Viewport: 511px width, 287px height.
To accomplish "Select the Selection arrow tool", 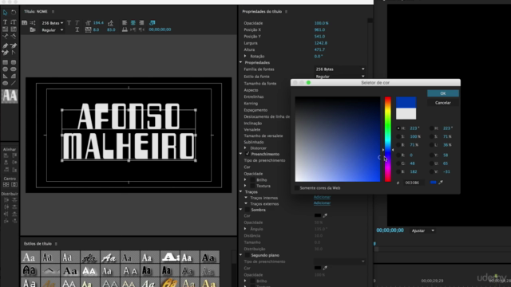I will [6, 13].
